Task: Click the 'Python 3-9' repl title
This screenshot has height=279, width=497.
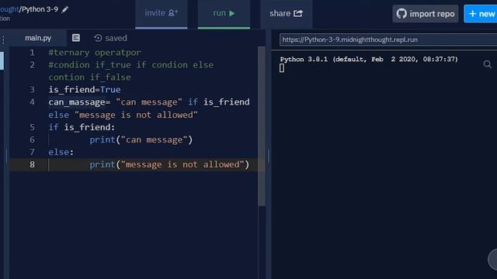Action: (x=40, y=9)
